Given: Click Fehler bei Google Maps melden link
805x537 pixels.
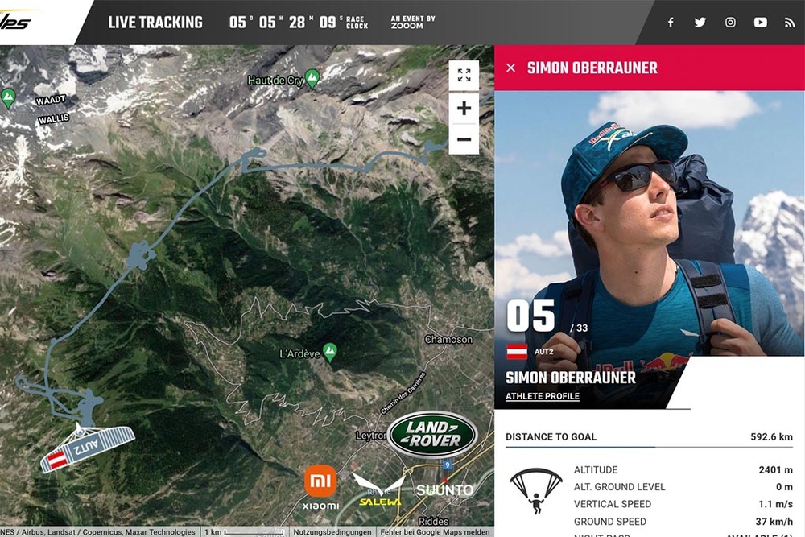Looking at the screenshot, I should pos(435,532).
